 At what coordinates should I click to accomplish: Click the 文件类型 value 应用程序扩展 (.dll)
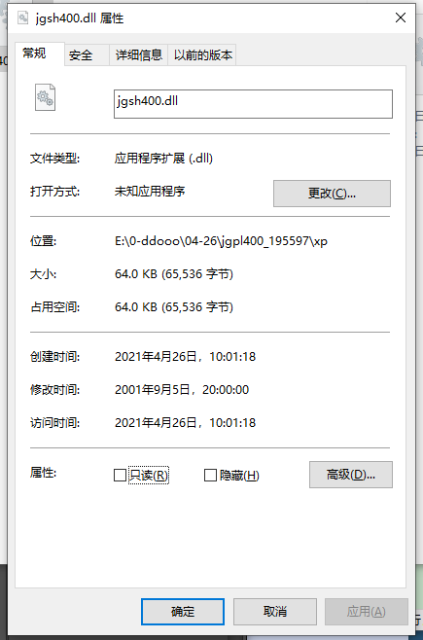(x=163, y=159)
